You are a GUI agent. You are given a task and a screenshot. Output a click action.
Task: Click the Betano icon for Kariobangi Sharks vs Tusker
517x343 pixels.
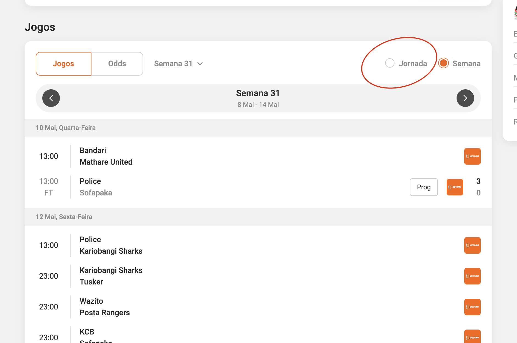tap(472, 276)
